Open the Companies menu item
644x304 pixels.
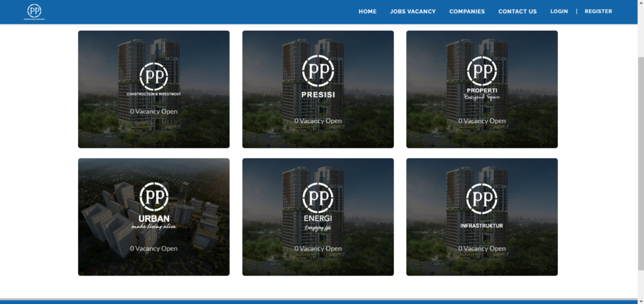click(x=467, y=11)
